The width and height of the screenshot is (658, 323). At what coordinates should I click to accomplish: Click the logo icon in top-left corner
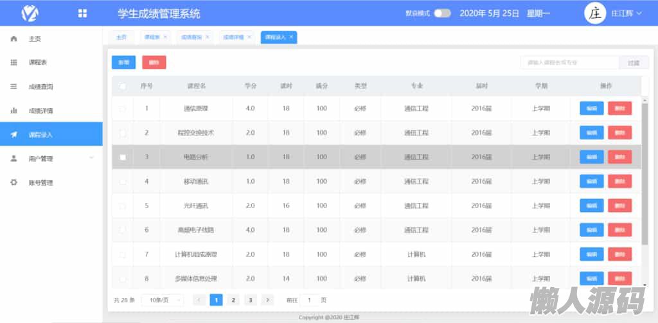30,13
